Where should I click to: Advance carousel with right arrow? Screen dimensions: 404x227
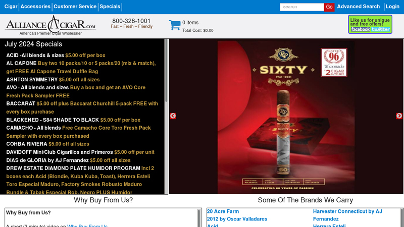click(x=399, y=116)
